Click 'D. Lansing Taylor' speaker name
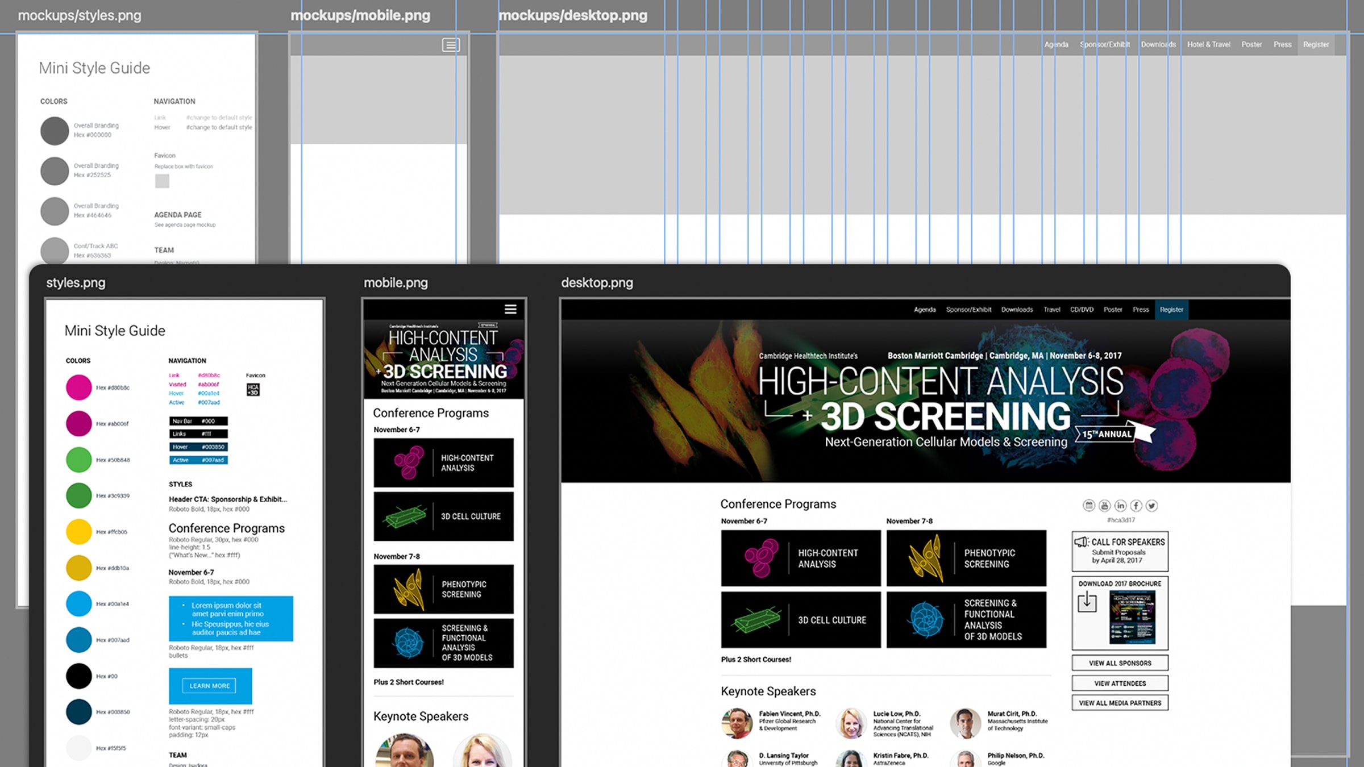Viewport: 1364px width, 767px height. coord(784,756)
